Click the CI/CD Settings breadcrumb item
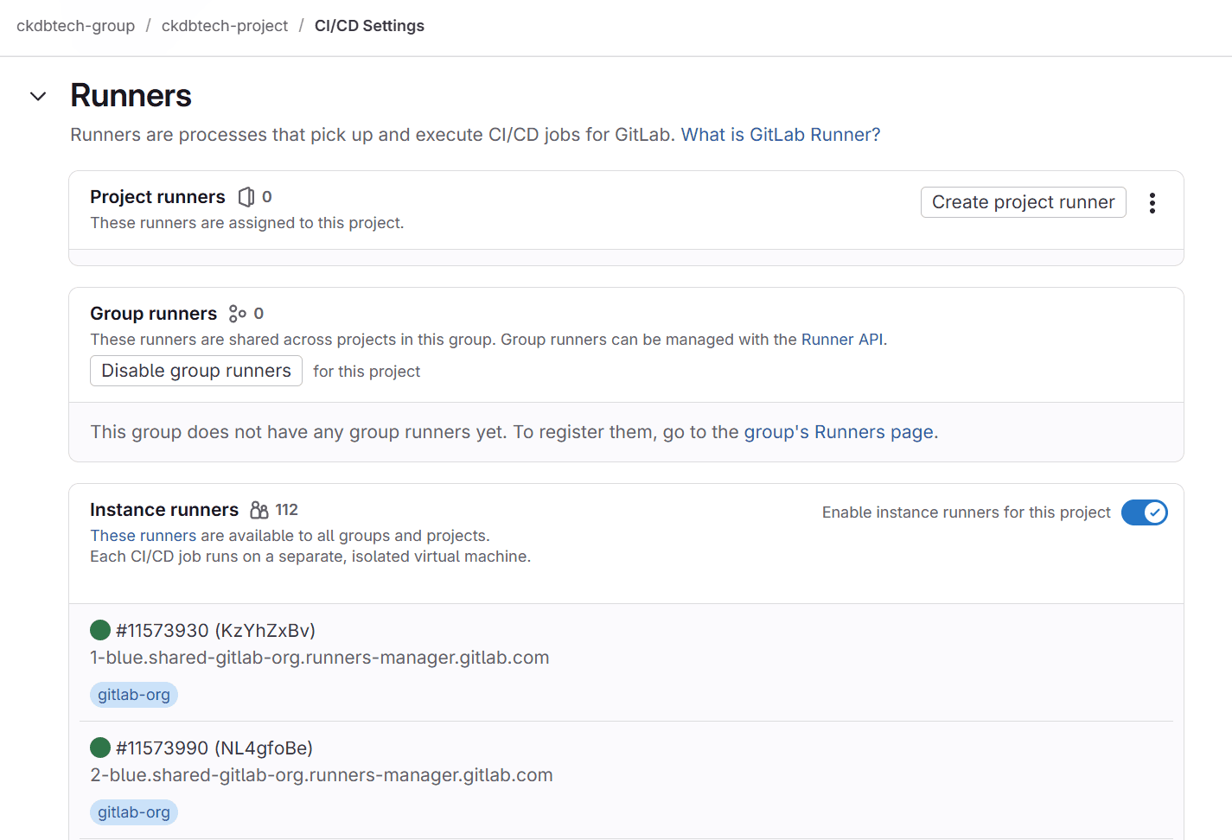This screenshot has width=1232, height=840. [369, 26]
